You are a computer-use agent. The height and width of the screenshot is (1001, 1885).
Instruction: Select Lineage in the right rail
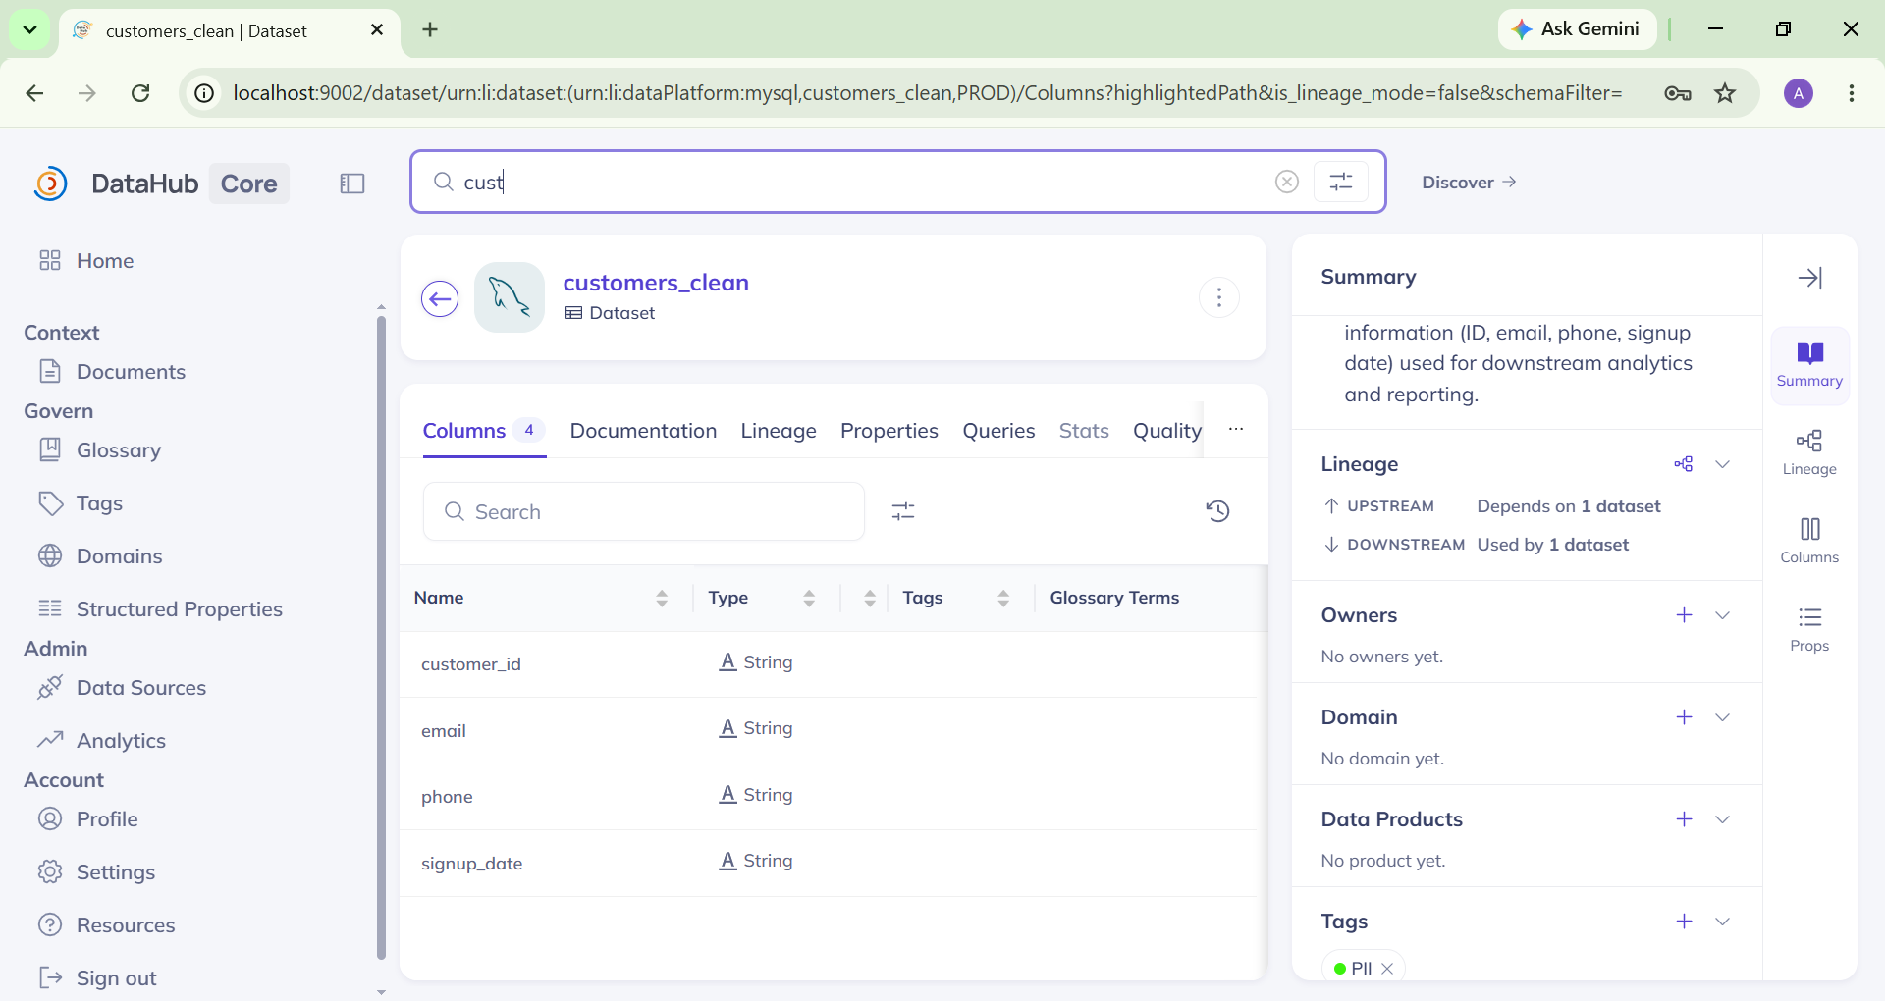[1809, 453]
